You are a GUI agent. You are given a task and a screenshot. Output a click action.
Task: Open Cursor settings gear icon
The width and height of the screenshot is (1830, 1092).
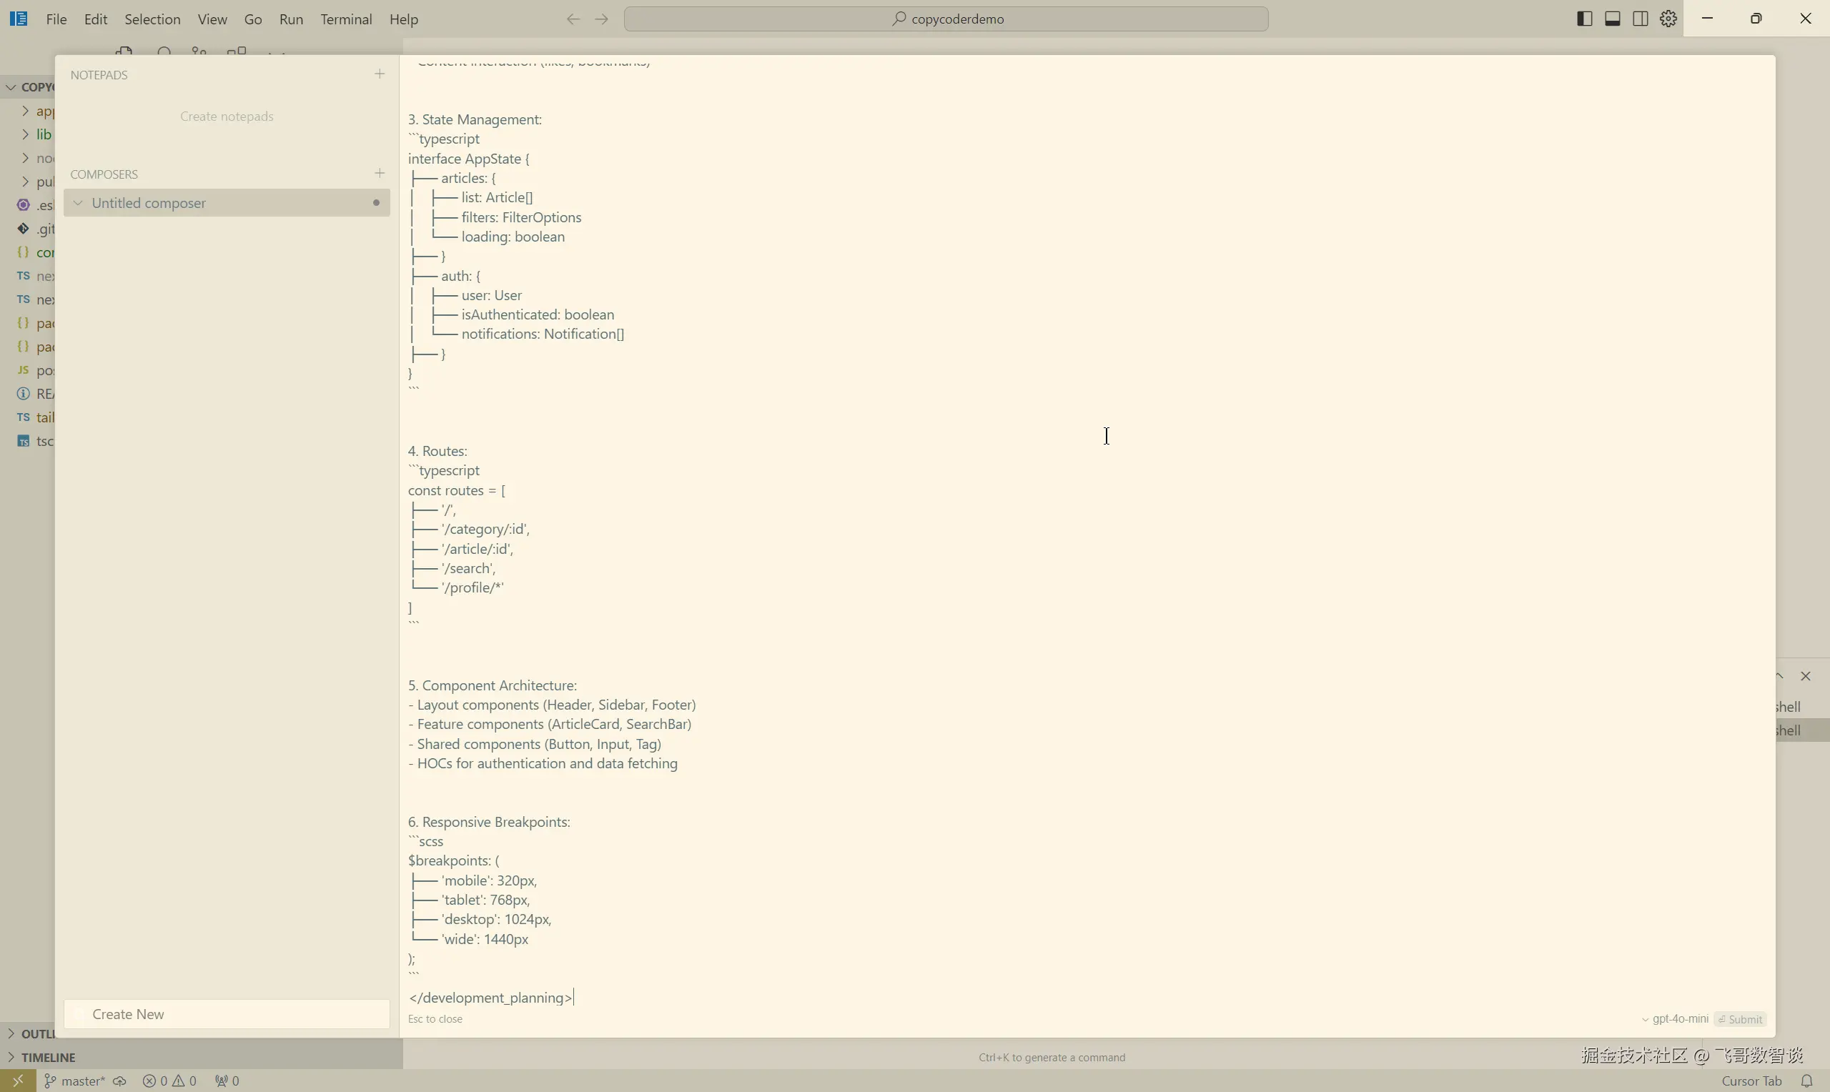point(1668,19)
